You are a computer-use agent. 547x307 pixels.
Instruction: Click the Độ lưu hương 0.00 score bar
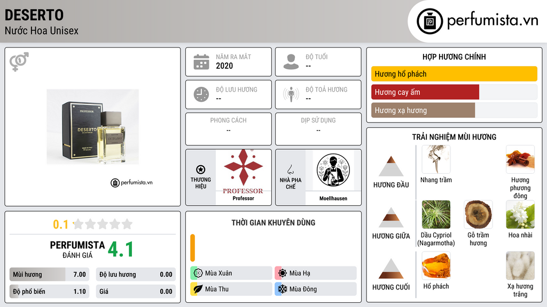click(136, 274)
